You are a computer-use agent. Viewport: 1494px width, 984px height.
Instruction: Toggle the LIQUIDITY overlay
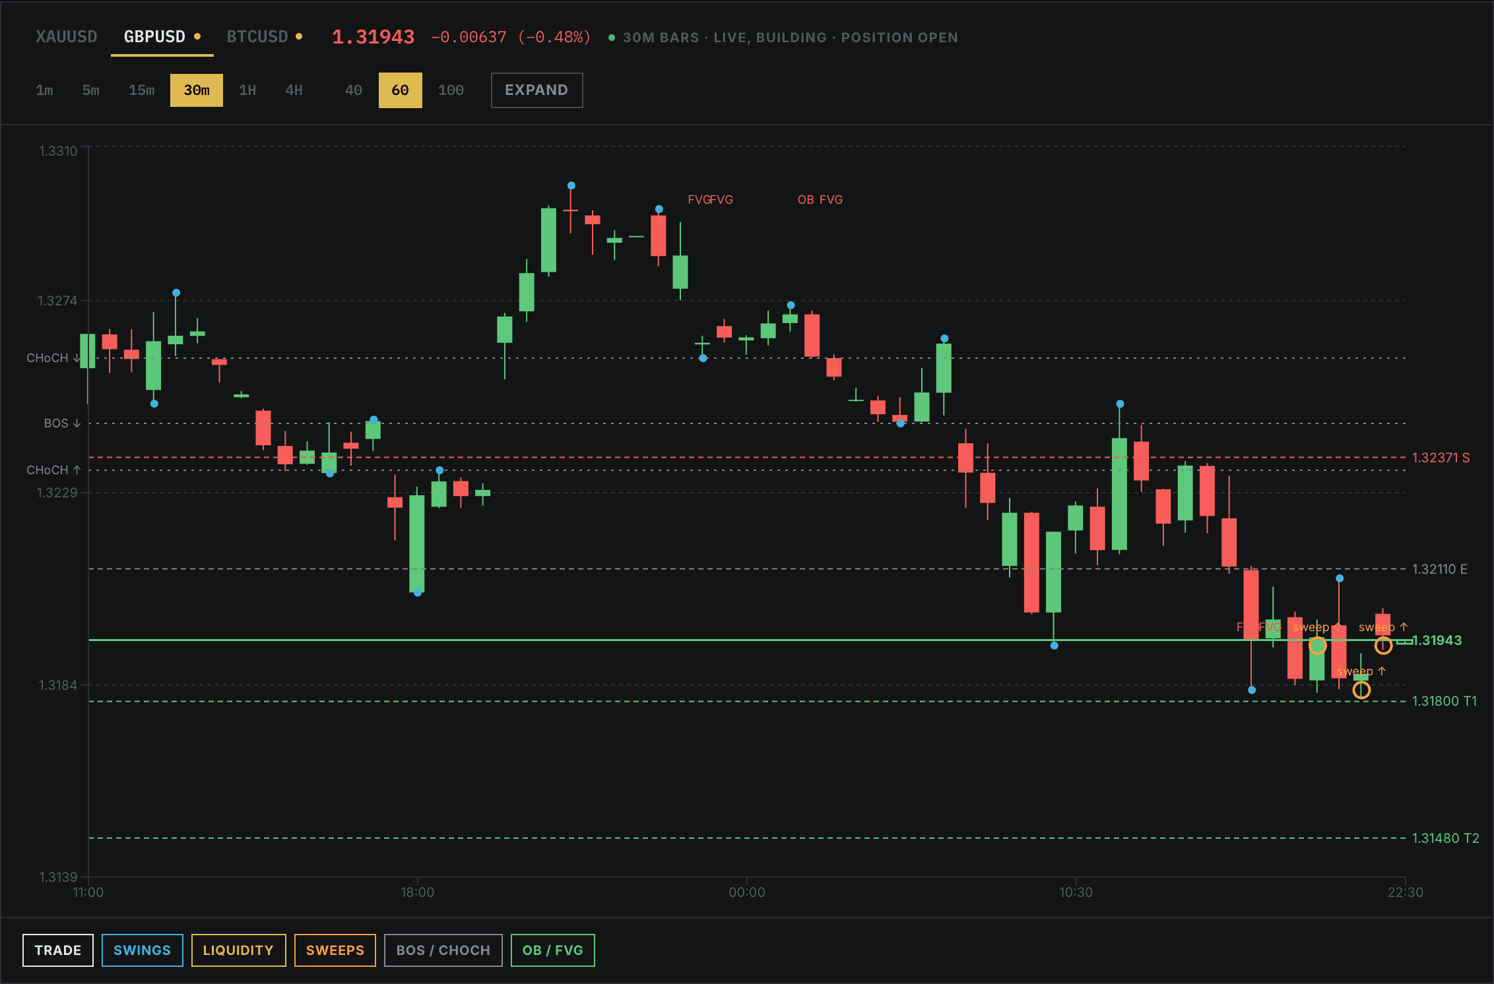click(238, 950)
